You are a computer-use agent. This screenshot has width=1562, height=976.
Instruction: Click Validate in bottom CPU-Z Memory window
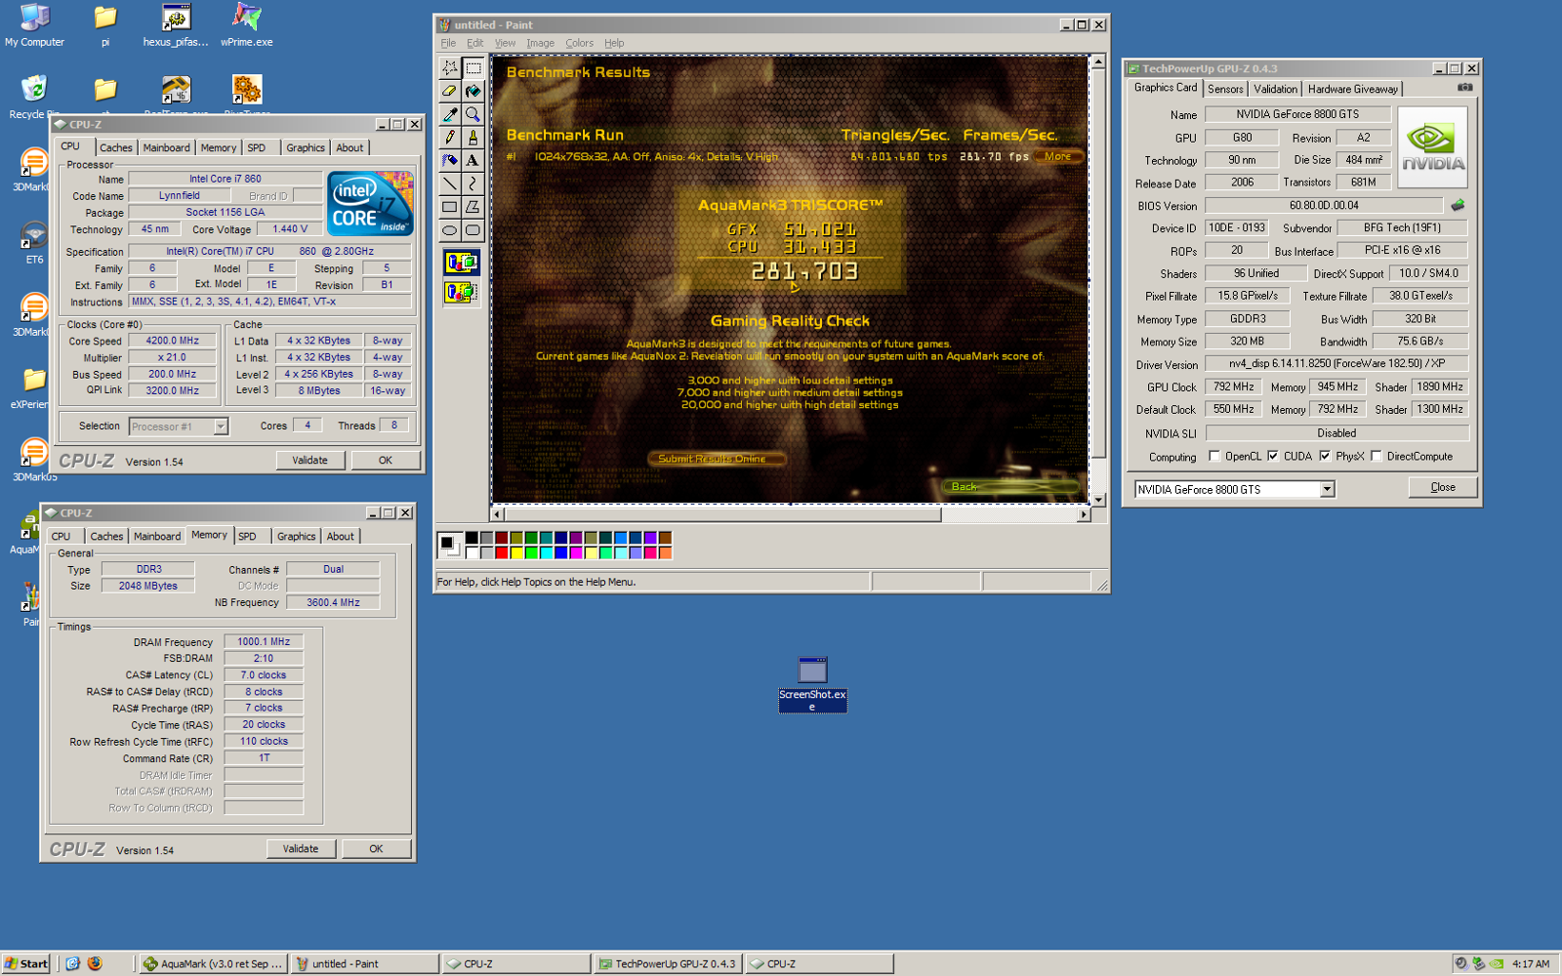[x=301, y=848]
